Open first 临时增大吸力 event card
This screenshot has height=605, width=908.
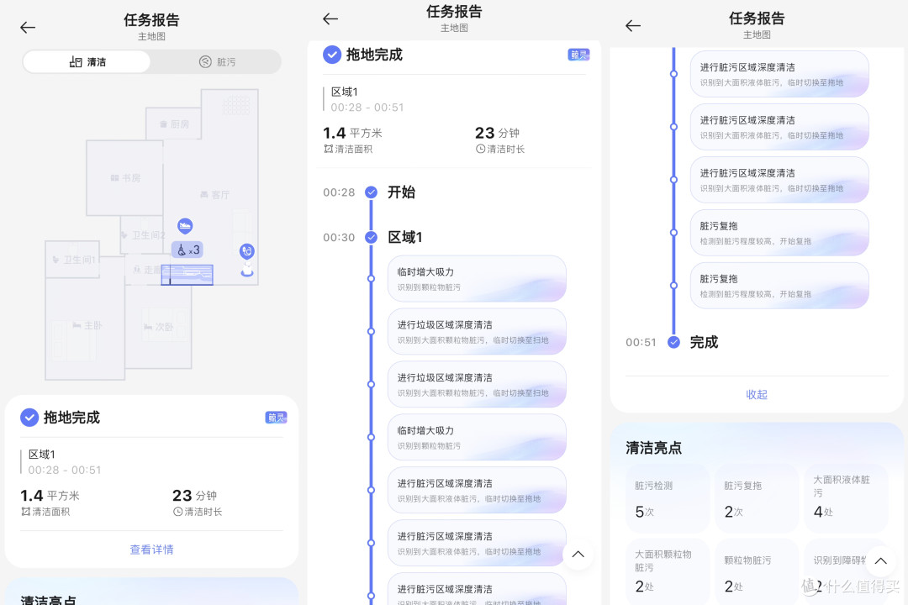coord(477,278)
